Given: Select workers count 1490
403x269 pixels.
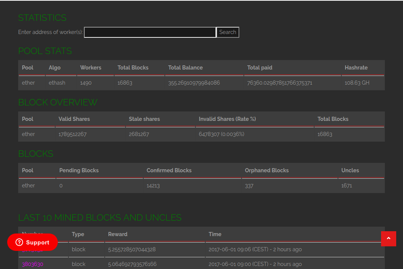Looking at the screenshot, I should point(86,83).
